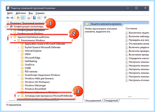
Task: Click the MDM folder icon
Action: (22, 54)
